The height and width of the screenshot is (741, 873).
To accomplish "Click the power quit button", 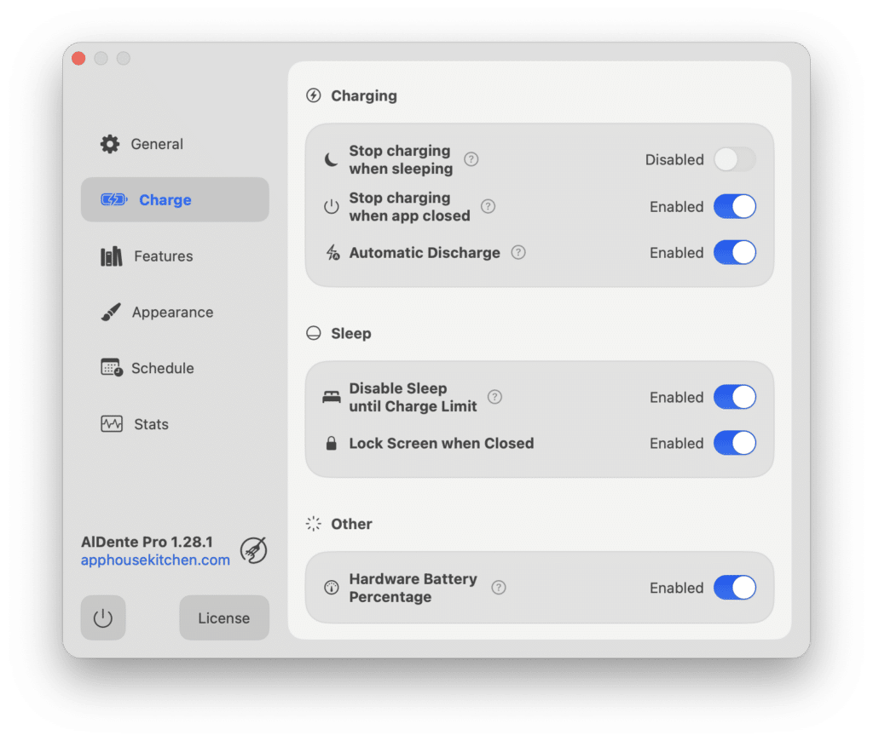I will click(103, 617).
